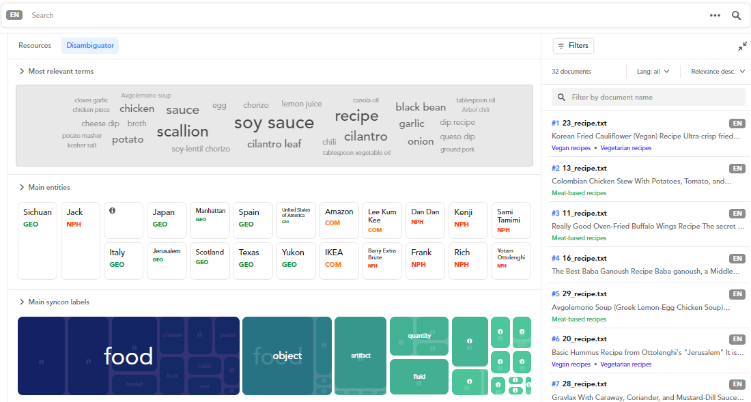Screen dimensions: 751x402
Task: Click the magnifier icon in document name filter
Action: (x=562, y=98)
